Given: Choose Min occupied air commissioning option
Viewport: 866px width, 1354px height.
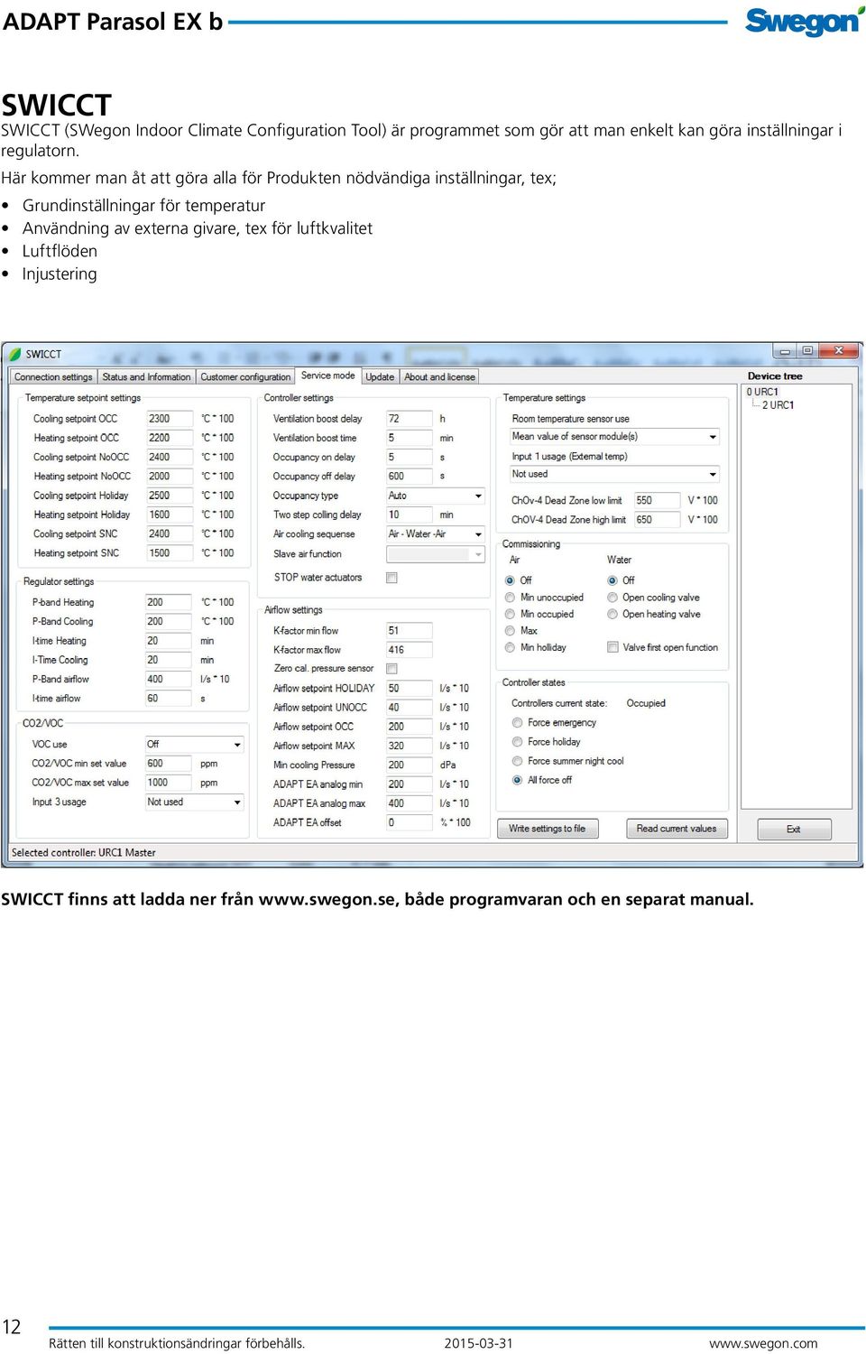Looking at the screenshot, I should [510, 615].
